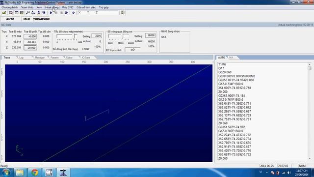Viewport: 314px width, 177px height.
Task: Open the Xem menu
Action: pos(39,7)
